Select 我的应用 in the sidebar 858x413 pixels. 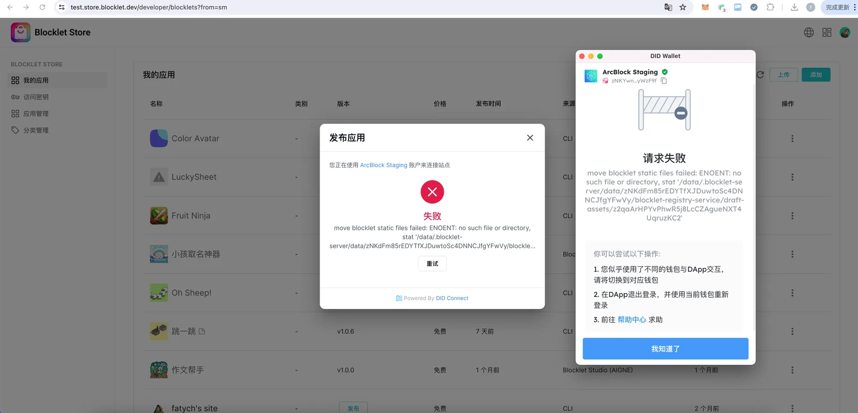click(58, 80)
